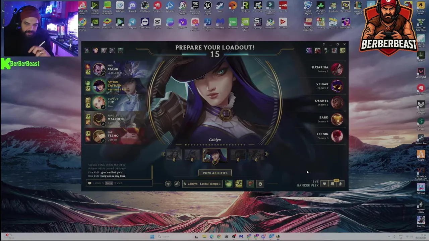Open Discord desktop shortcut
Viewport: 429px width, 241px height.
[132, 7]
